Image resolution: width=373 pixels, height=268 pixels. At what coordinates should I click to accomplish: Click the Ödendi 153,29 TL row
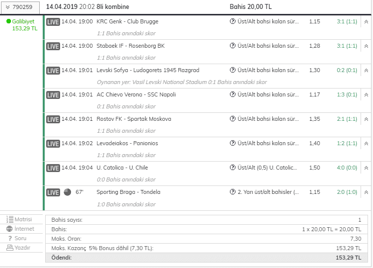pyautogui.click(x=206, y=258)
